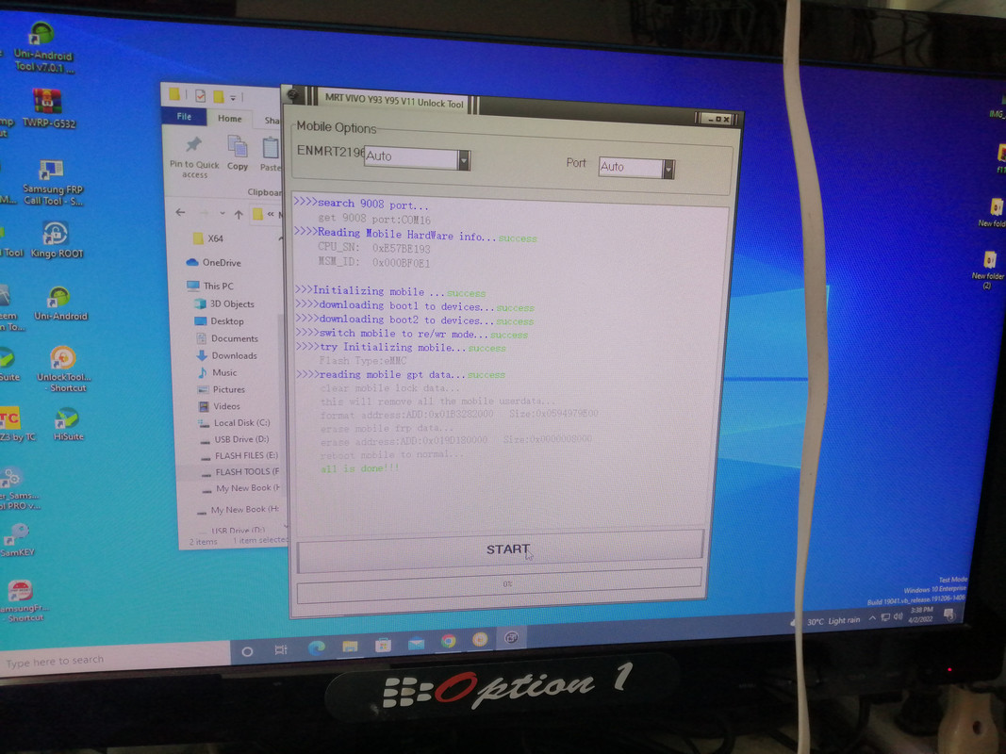Open recent locations dropdown in Explorer navigation
Screen dimensions: 1006x754
(222, 214)
